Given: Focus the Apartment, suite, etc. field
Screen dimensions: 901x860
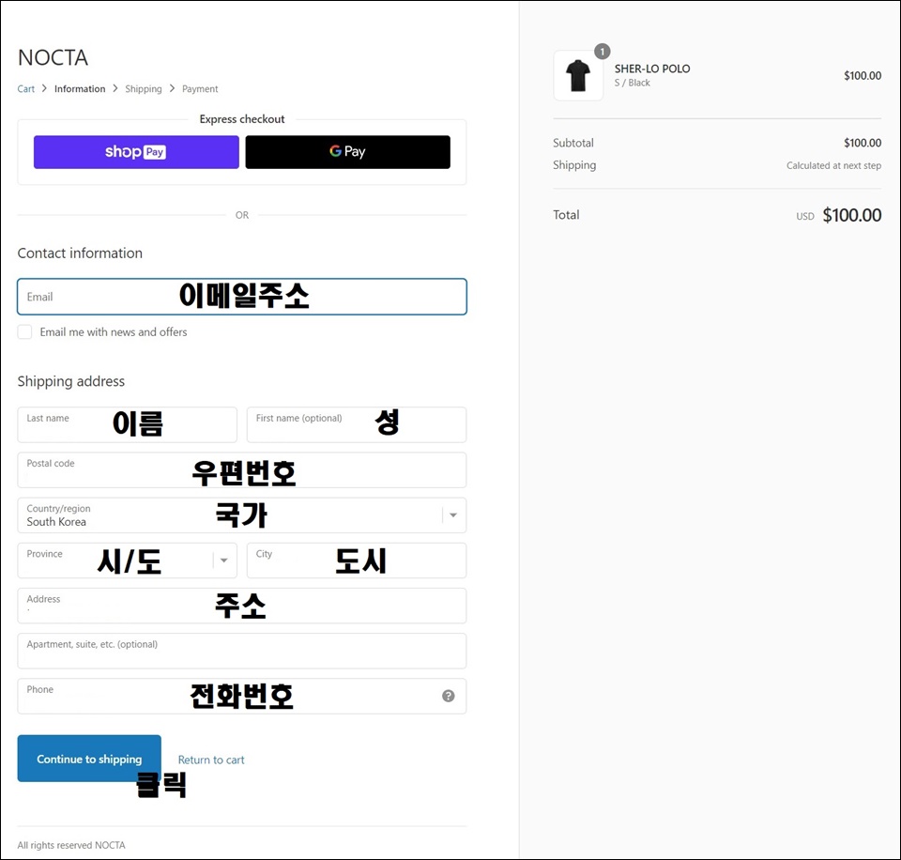Looking at the screenshot, I should (242, 651).
